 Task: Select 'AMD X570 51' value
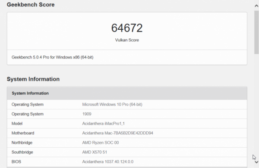pos(95,152)
